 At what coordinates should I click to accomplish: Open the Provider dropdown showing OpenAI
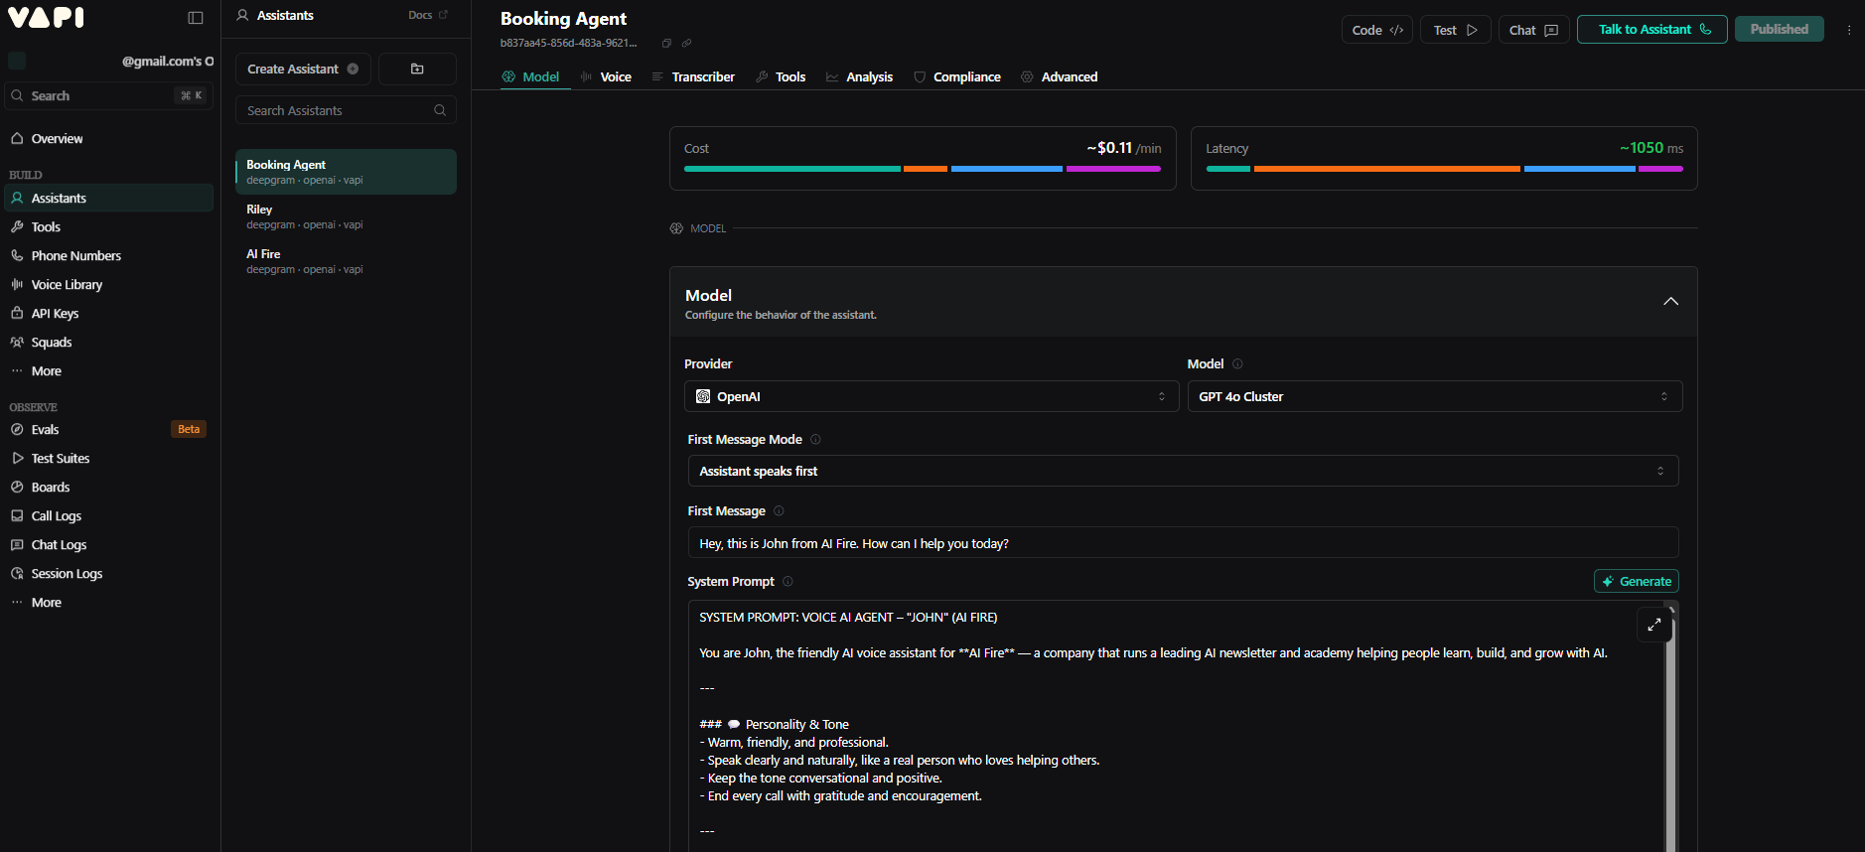point(931,396)
